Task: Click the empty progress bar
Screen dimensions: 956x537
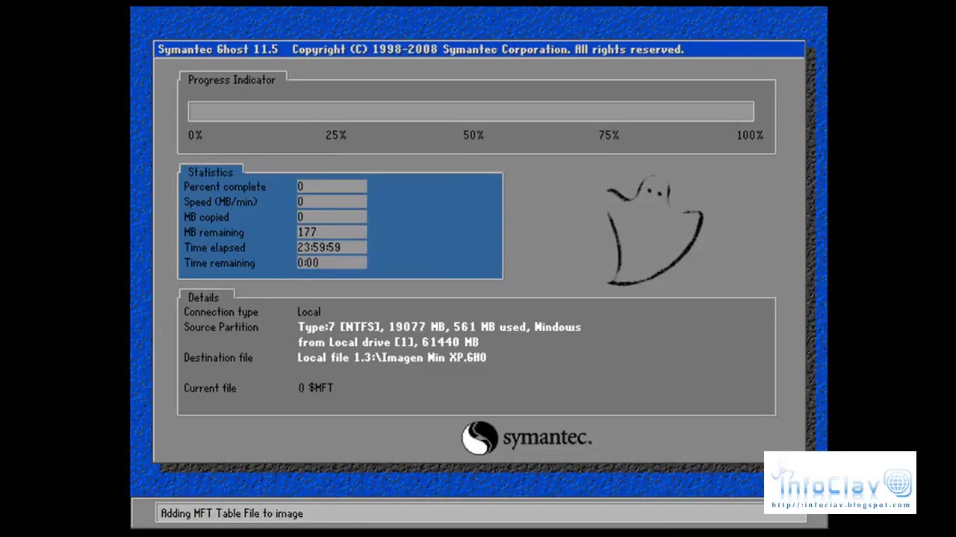Action: point(471,110)
